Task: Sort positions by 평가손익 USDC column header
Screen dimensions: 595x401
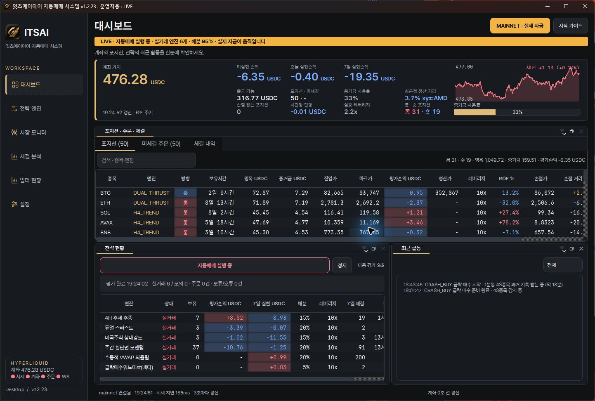Action: (405, 179)
